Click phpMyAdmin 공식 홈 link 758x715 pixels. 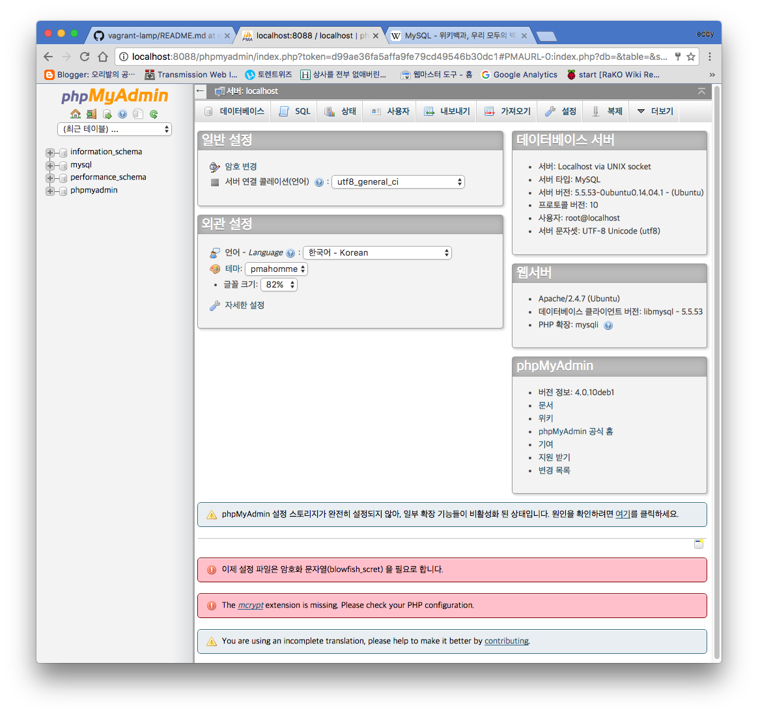click(x=575, y=431)
